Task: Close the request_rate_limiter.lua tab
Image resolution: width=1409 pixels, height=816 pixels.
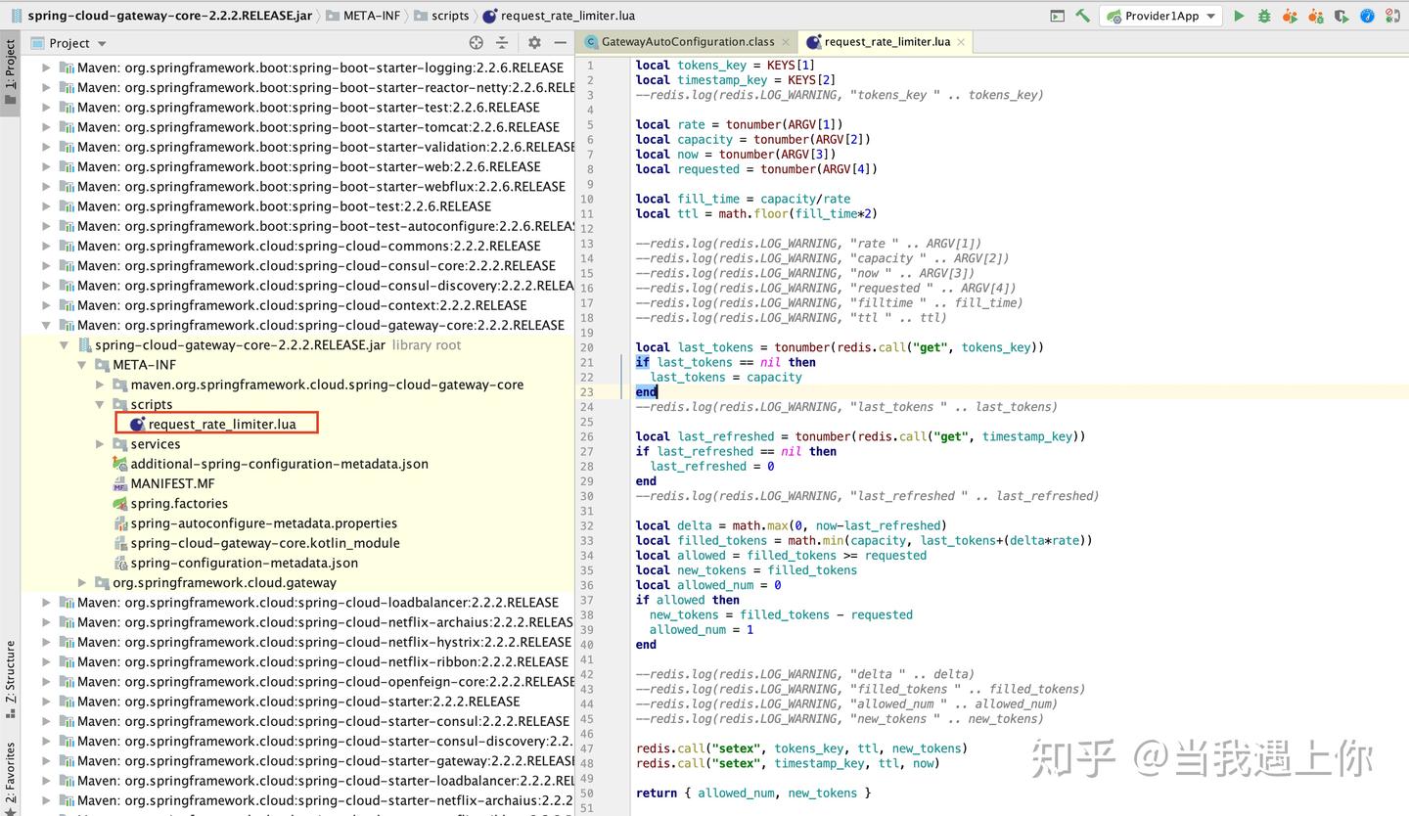Action: tap(961, 42)
